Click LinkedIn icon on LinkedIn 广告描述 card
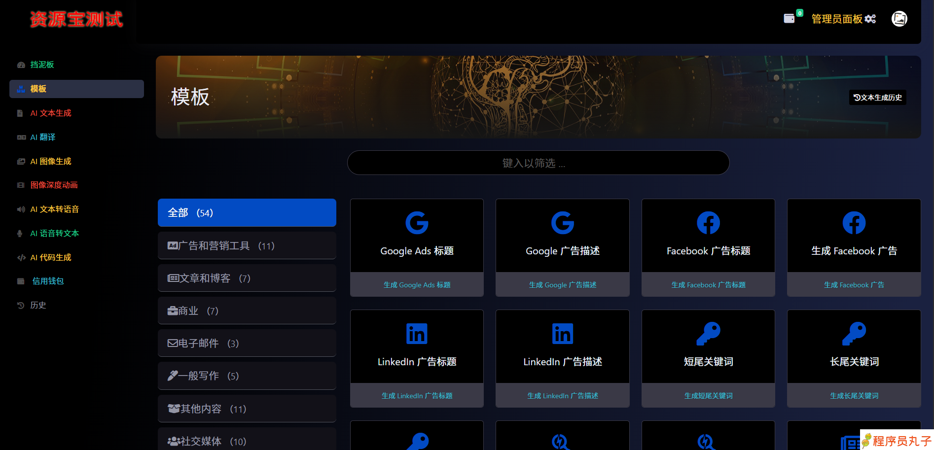The height and width of the screenshot is (450, 934). pyautogui.click(x=563, y=334)
